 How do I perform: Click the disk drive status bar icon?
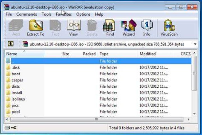[x=7, y=128]
